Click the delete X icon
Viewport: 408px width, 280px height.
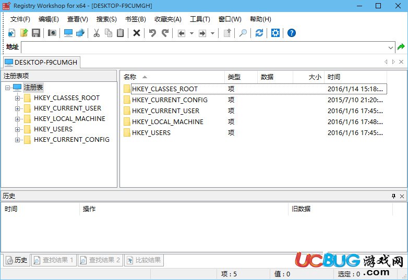tap(137, 33)
